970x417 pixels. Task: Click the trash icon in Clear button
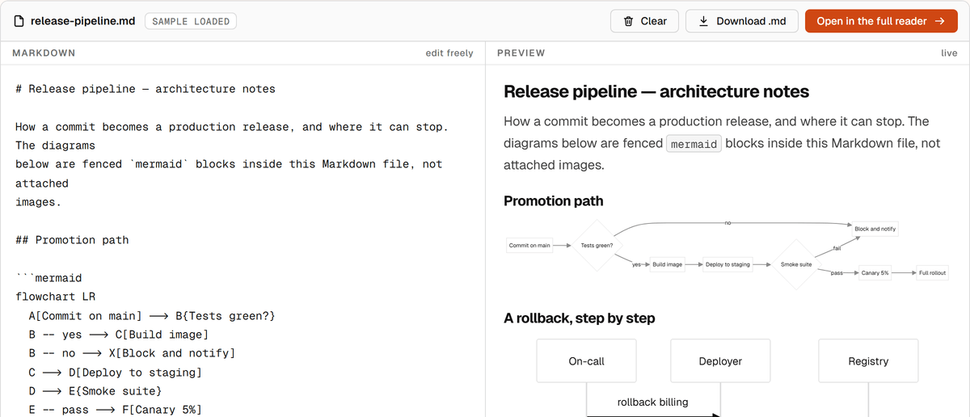click(x=628, y=22)
